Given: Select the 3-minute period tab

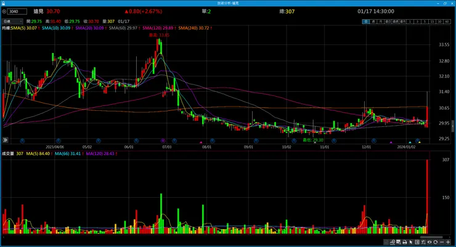Looking at the screenshot, I should tap(417, 22).
